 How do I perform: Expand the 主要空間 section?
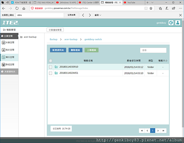[9, 36]
